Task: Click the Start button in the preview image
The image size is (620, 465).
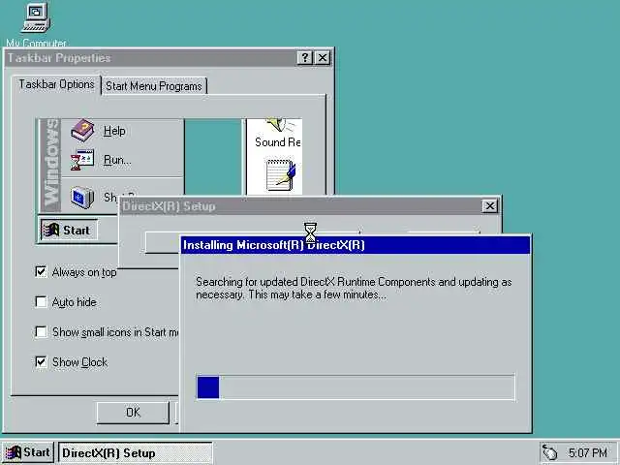Action: 69,231
